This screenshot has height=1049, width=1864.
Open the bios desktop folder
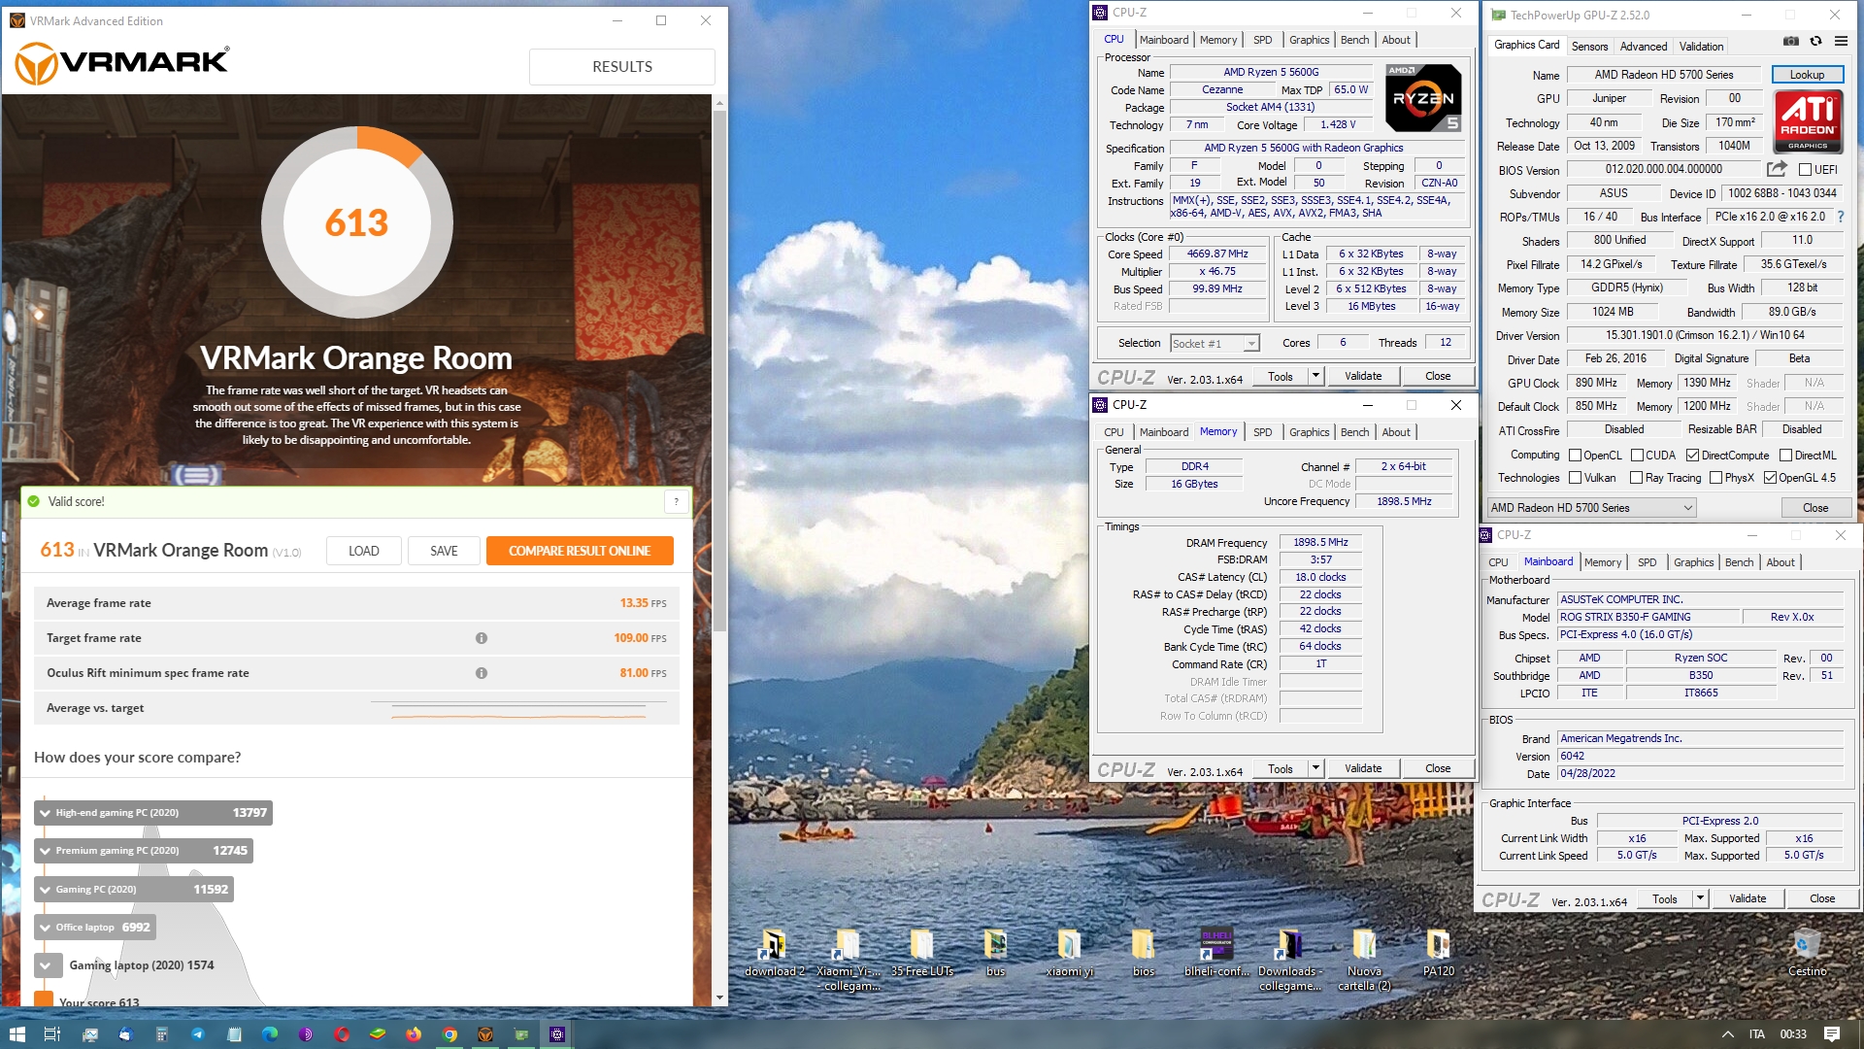click(x=1144, y=954)
